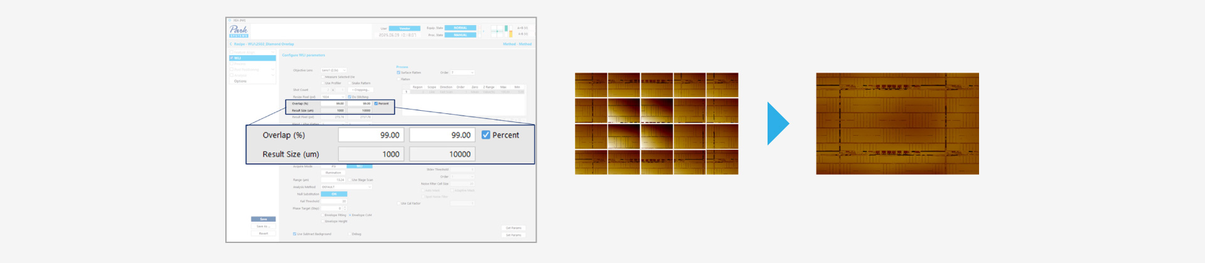The width and height of the screenshot is (1205, 263).
Task: Enable the Surface Flatten checkbox
Action: click(399, 73)
